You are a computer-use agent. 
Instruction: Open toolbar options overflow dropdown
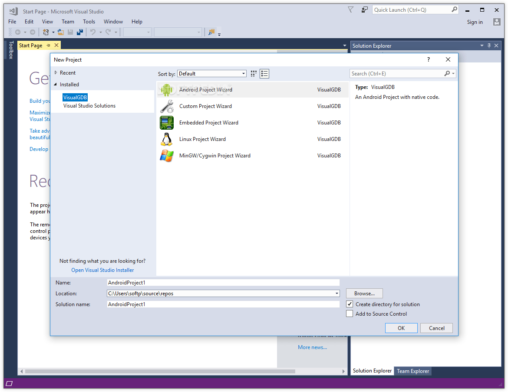click(219, 34)
